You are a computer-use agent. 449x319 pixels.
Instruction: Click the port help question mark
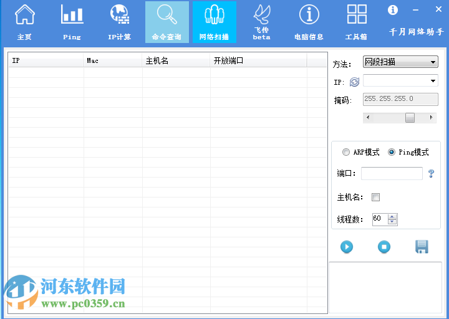tap(431, 173)
